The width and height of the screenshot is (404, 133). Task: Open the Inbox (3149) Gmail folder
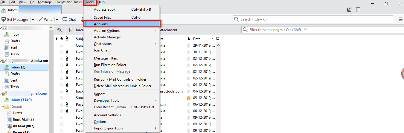coord(21,100)
